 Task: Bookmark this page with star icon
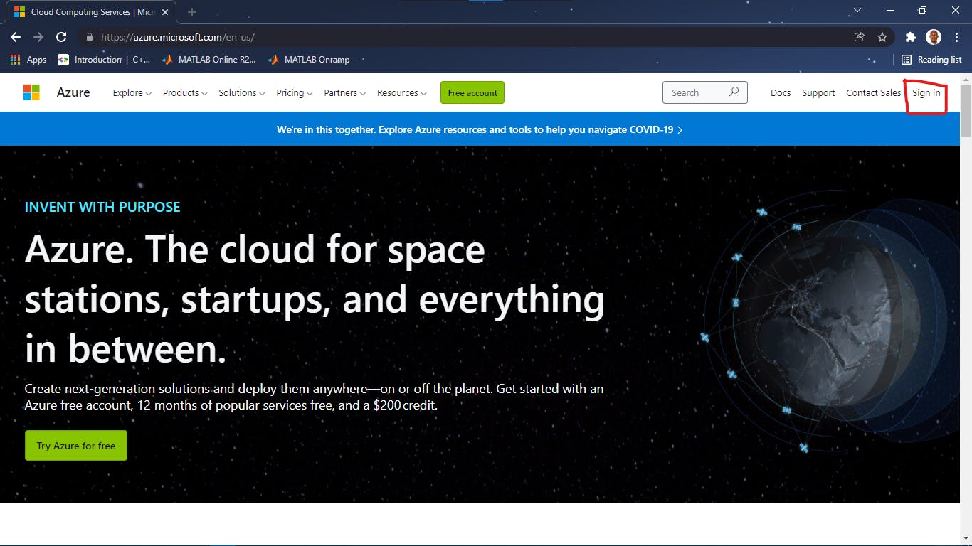click(882, 37)
